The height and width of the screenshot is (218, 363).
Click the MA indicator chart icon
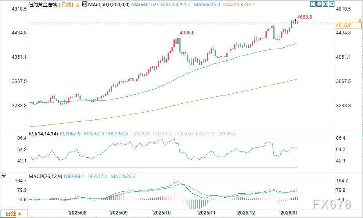[84, 4]
